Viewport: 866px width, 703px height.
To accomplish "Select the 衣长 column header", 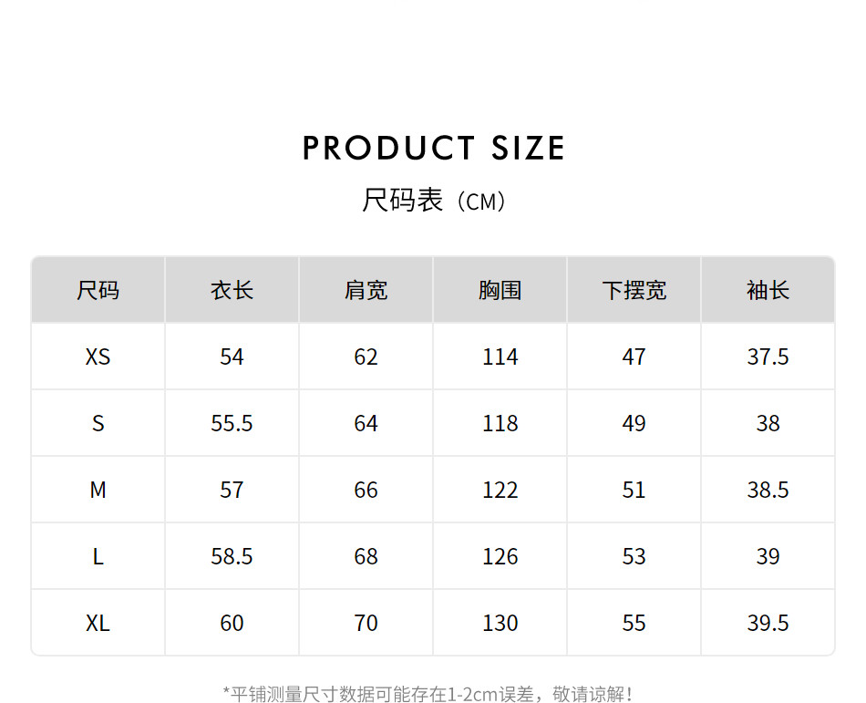I will coord(232,291).
